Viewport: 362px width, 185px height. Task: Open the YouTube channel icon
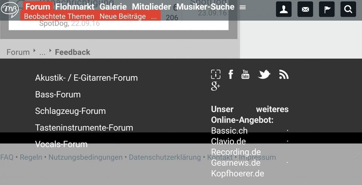coord(245,74)
